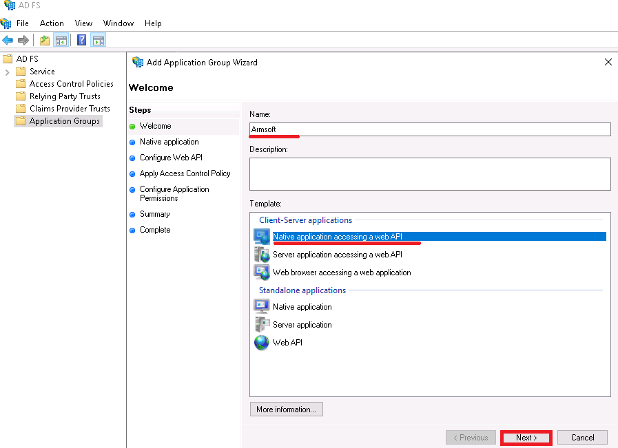Screen dimensions: 618x448
Task: Click the Apply Access Control Policy step
Action: click(185, 173)
